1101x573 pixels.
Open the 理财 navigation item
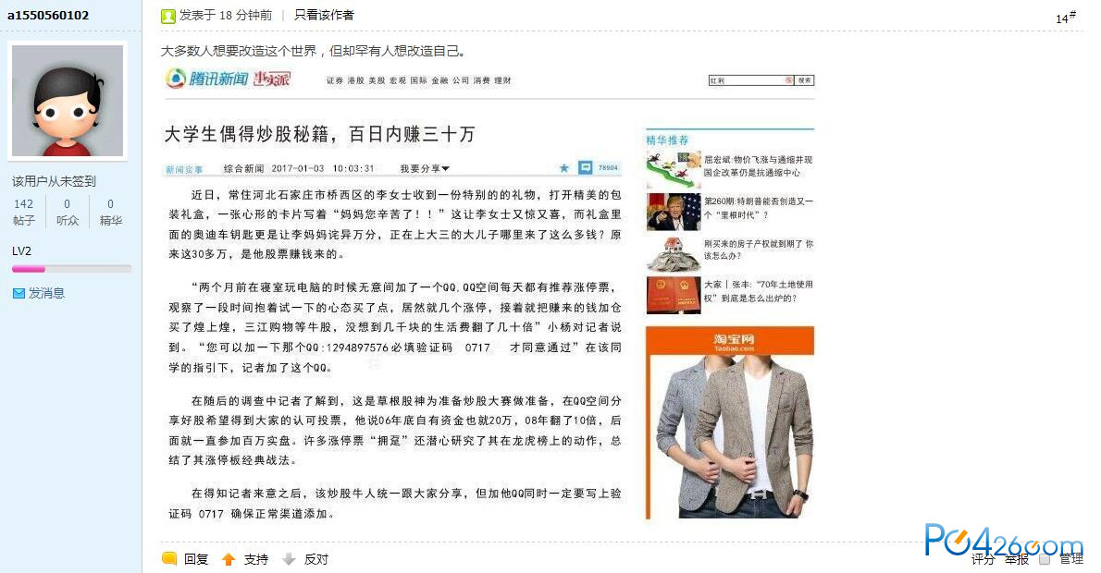pyautogui.click(x=502, y=80)
